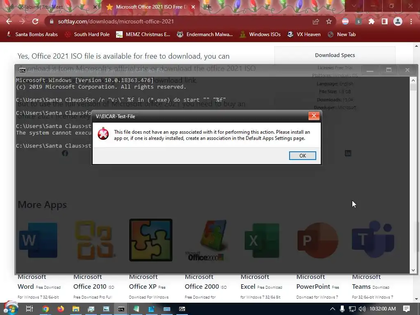Open Firefox from the taskbar
Image resolution: width=420 pixels, height=315 pixels.
[x=61, y=309]
